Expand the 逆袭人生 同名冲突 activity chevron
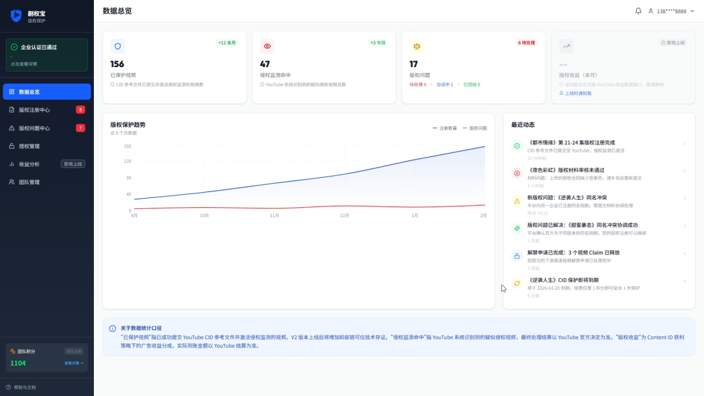704x396 pixels. pyautogui.click(x=684, y=199)
